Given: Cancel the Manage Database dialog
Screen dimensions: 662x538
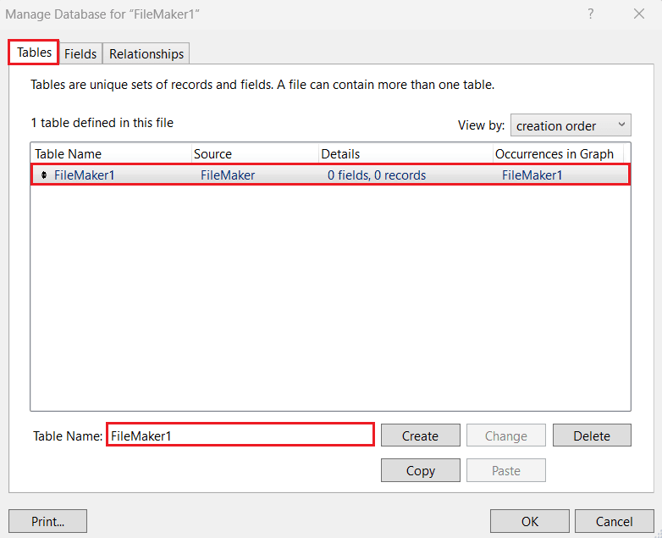Looking at the screenshot, I should click(615, 521).
